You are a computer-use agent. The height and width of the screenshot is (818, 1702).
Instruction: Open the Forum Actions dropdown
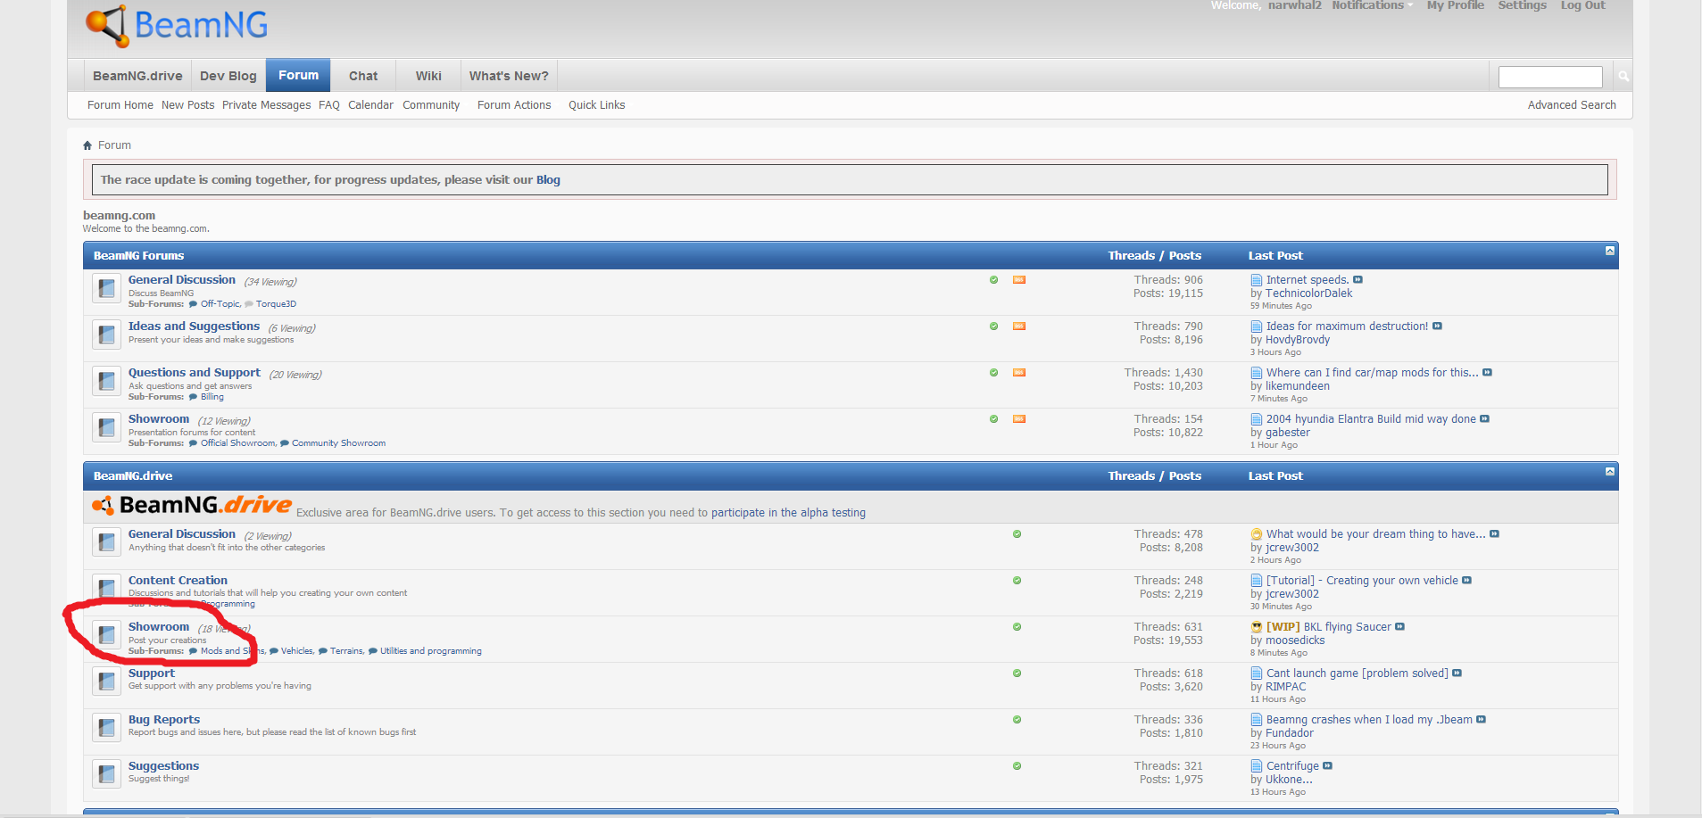coord(514,105)
